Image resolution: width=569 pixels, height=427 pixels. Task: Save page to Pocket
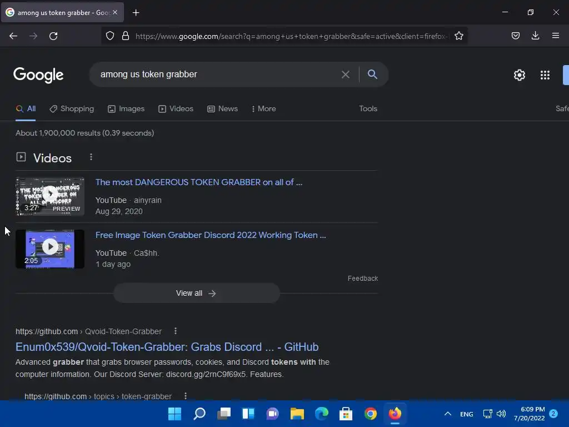click(515, 36)
